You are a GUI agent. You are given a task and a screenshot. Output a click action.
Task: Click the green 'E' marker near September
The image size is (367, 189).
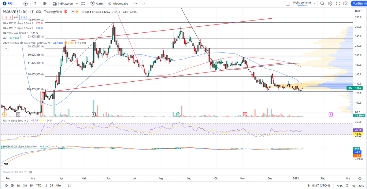178,114
